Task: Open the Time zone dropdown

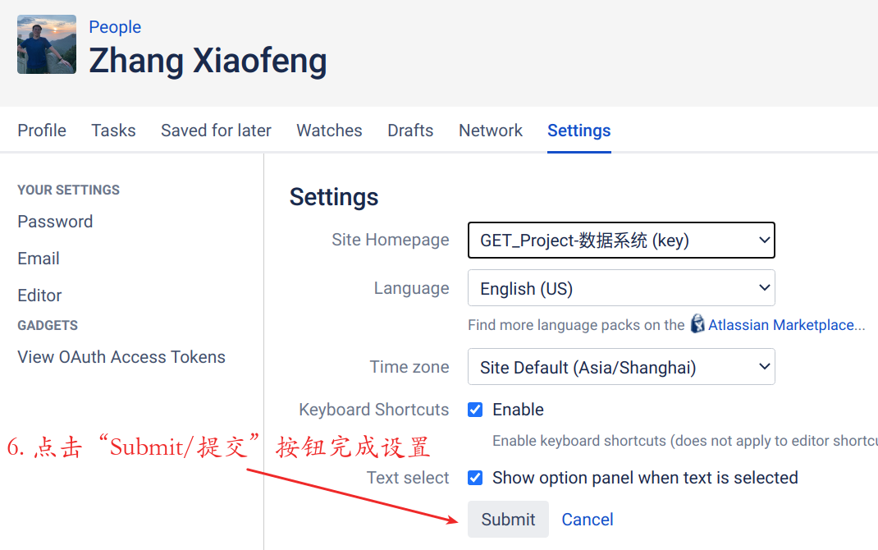Action: pos(621,367)
